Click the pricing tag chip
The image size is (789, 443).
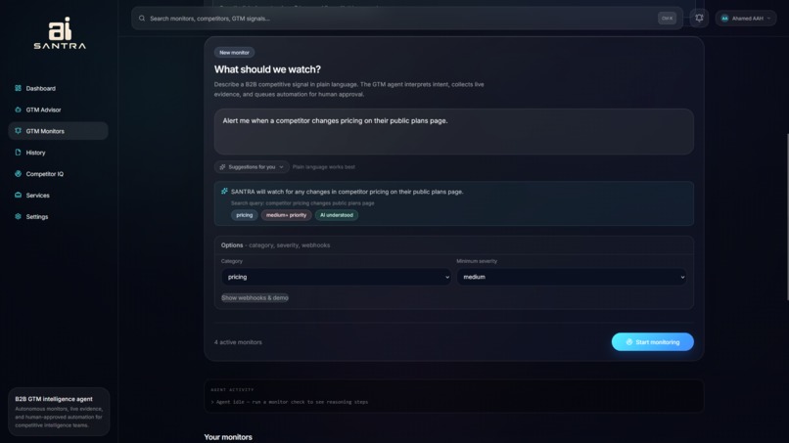(x=245, y=215)
